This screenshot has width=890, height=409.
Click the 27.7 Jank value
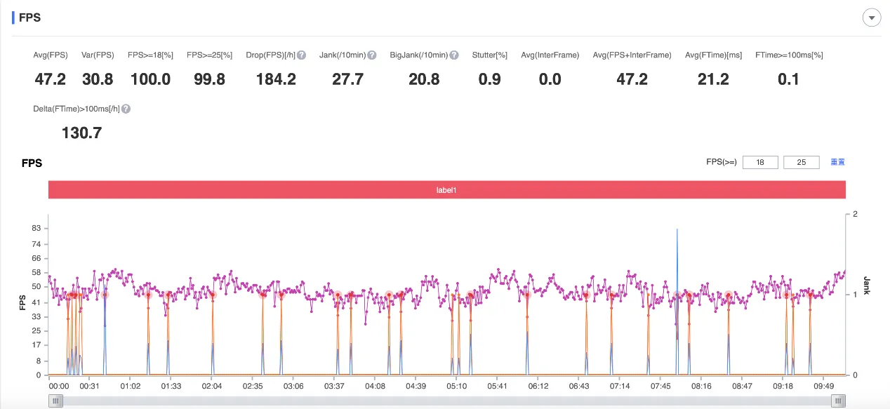pyautogui.click(x=347, y=79)
